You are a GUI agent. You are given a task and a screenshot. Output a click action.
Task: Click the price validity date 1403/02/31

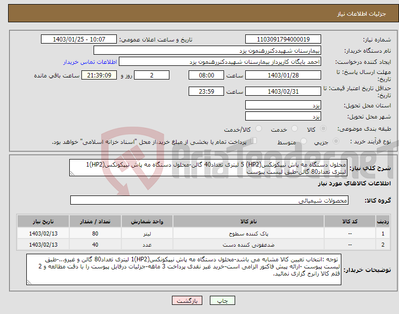point(283,91)
